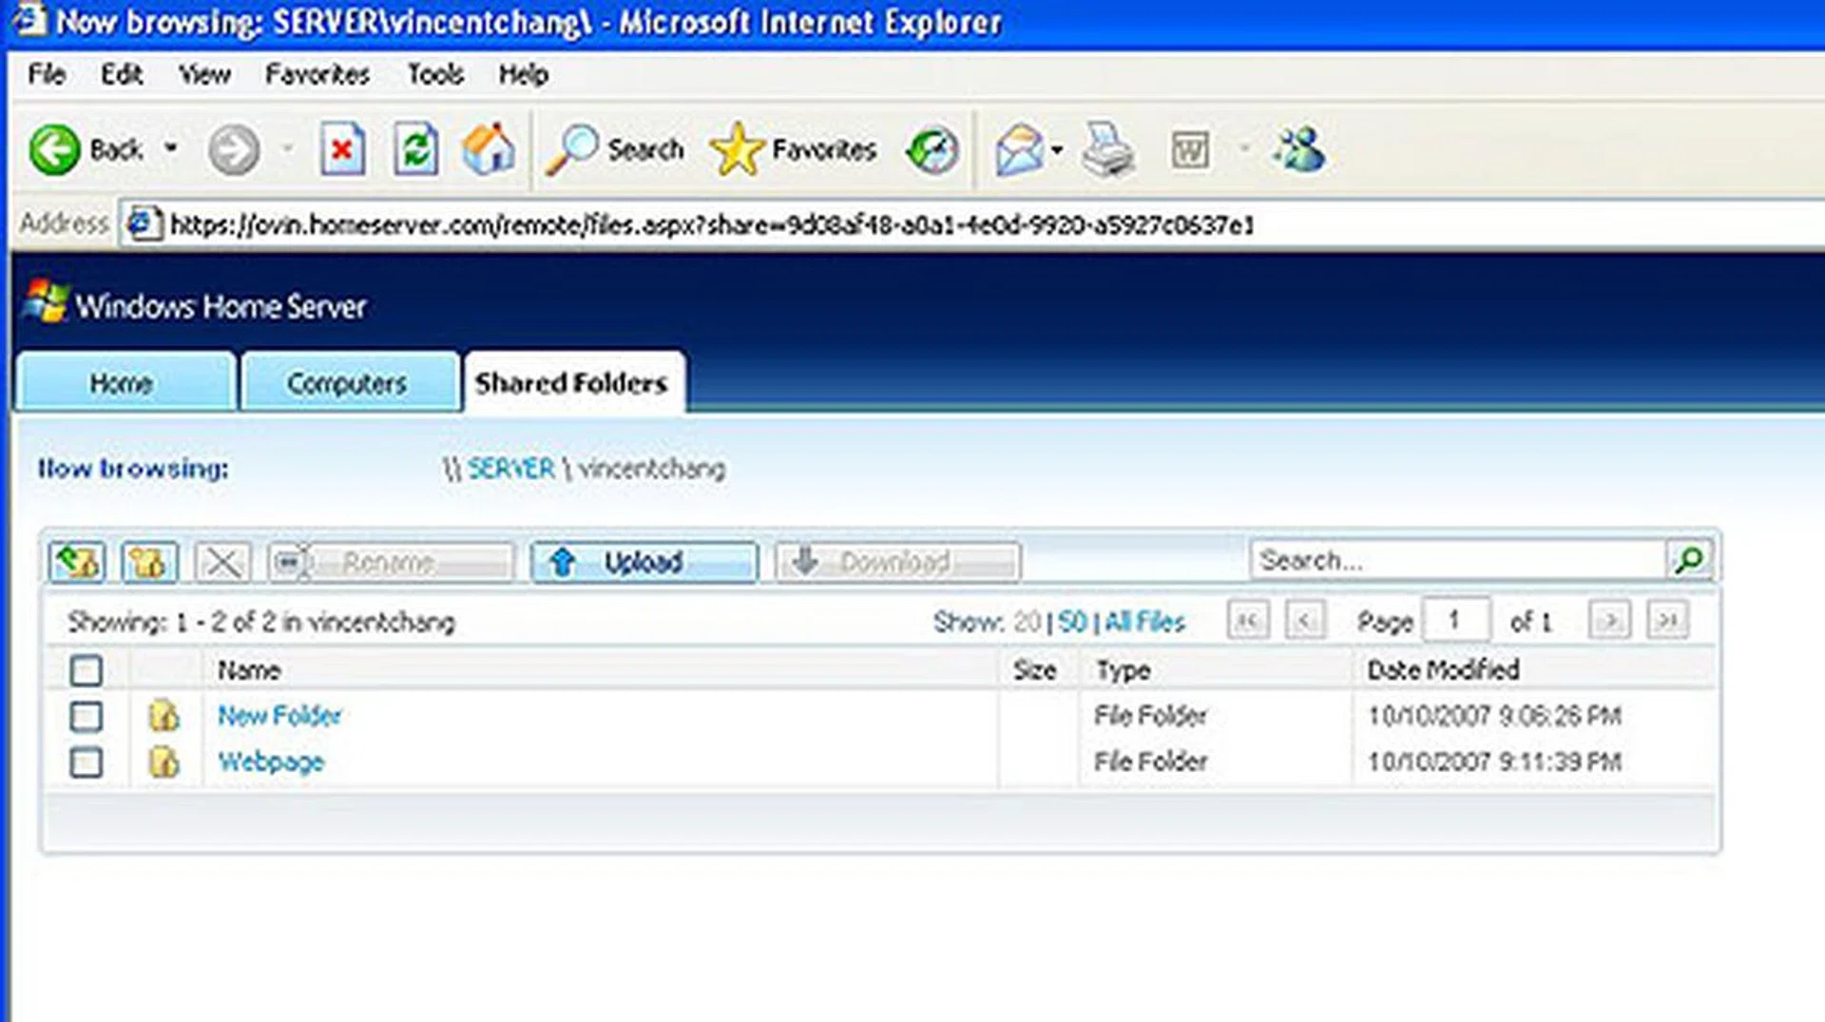The width and height of the screenshot is (1825, 1022).
Task: Open the Favorites menu
Action: click(317, 73)
